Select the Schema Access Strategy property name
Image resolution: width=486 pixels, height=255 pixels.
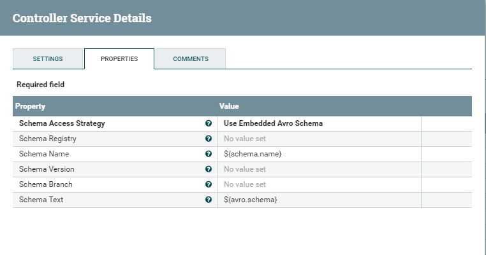[x=62, y=123]
